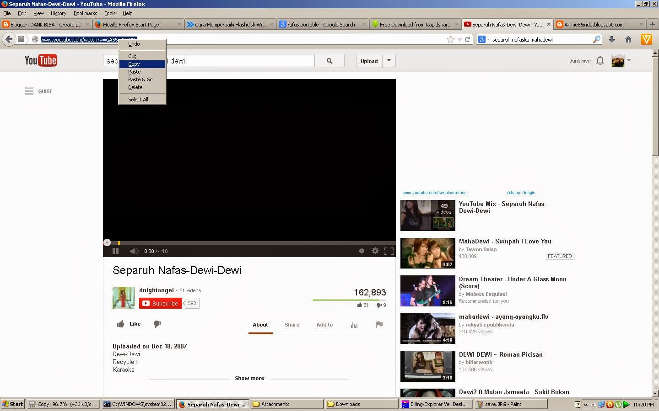Screen dimensions: 659x411
Task: Open new tab with plus button
Action: coord(653,24)
